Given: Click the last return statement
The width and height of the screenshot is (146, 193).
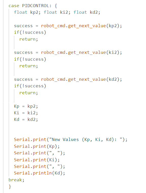Looking at the screenshot, I should (x=29, y=93).
